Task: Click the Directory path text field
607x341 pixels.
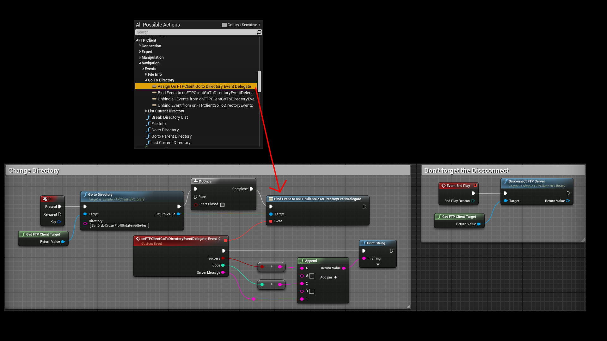Action: (120, 225)
